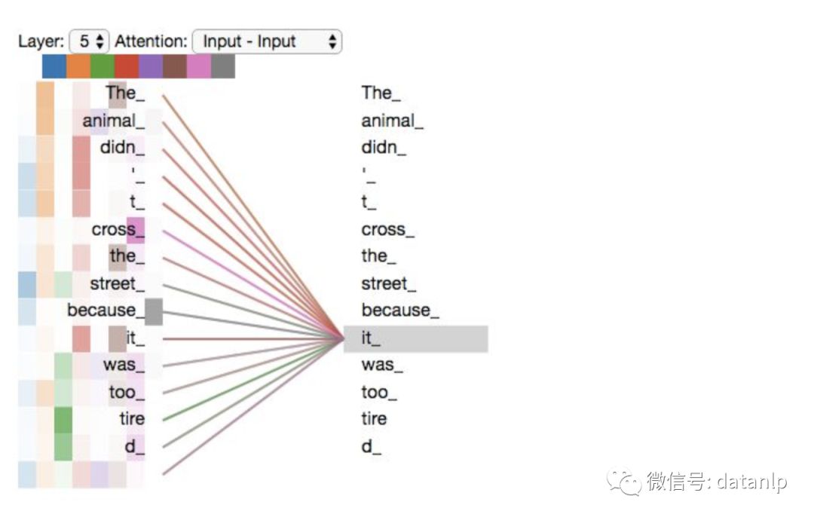Toggle the orange attention head swatch
The height and width of the screenshot is (520, 814).
tap(78, 66)
